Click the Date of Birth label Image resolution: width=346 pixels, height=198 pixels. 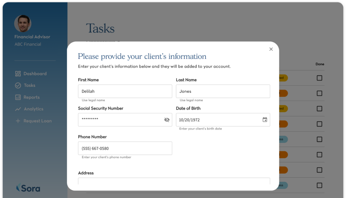188,108
